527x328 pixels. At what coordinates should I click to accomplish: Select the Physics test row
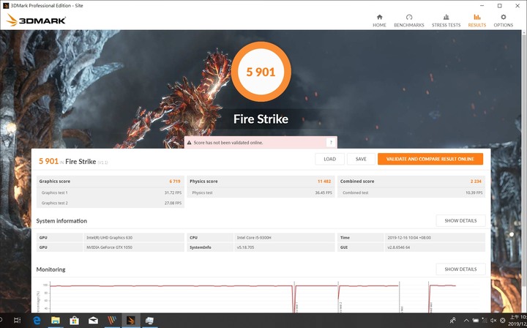coord(261,193)
